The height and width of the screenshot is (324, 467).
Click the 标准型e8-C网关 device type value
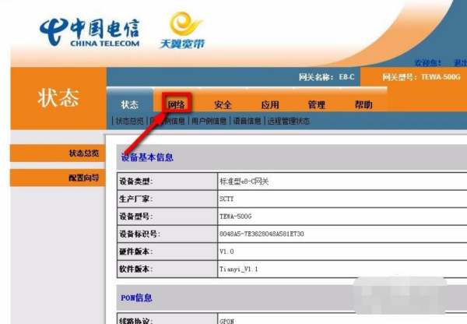point(244,181)
